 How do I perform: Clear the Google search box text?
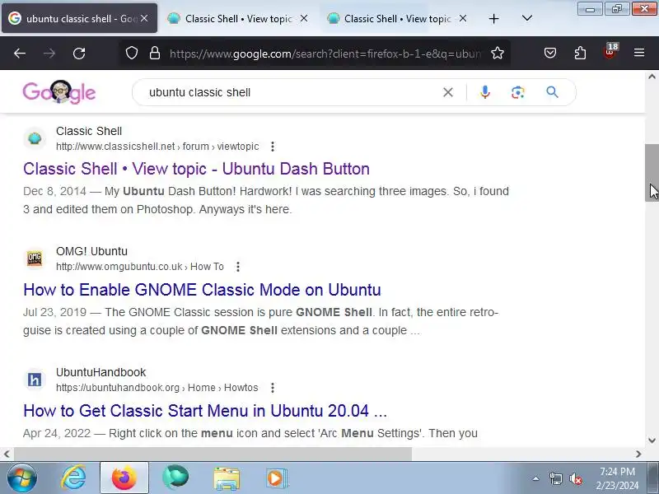[448, 92]
